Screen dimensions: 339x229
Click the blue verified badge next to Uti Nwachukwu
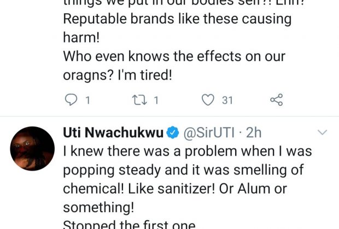point(172,132)
